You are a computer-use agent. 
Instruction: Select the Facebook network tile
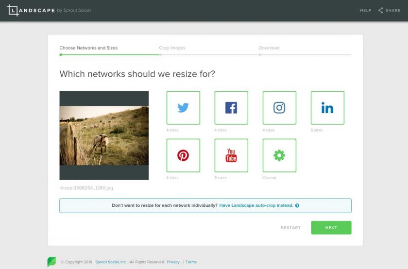coord(231,108)
